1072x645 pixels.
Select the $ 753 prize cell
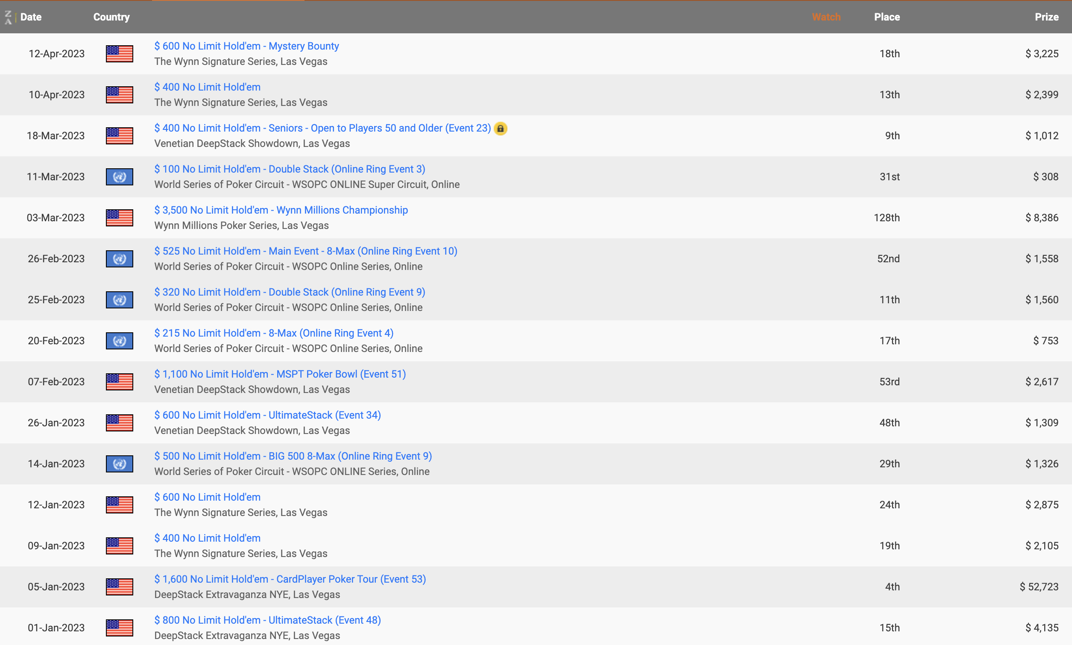tap(1046, 341)
